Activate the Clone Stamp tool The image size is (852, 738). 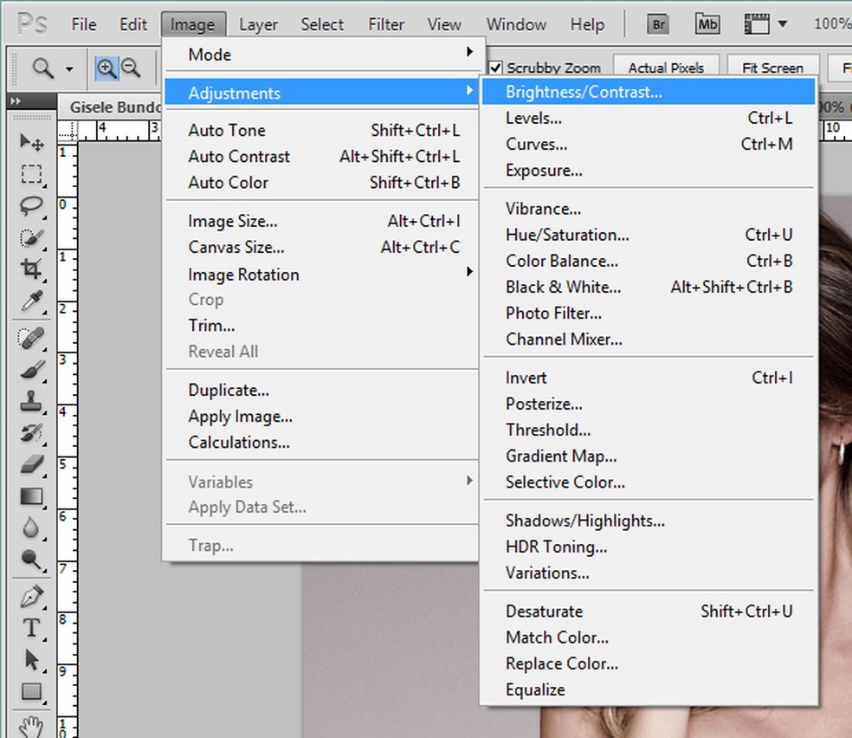coord(31,400)
